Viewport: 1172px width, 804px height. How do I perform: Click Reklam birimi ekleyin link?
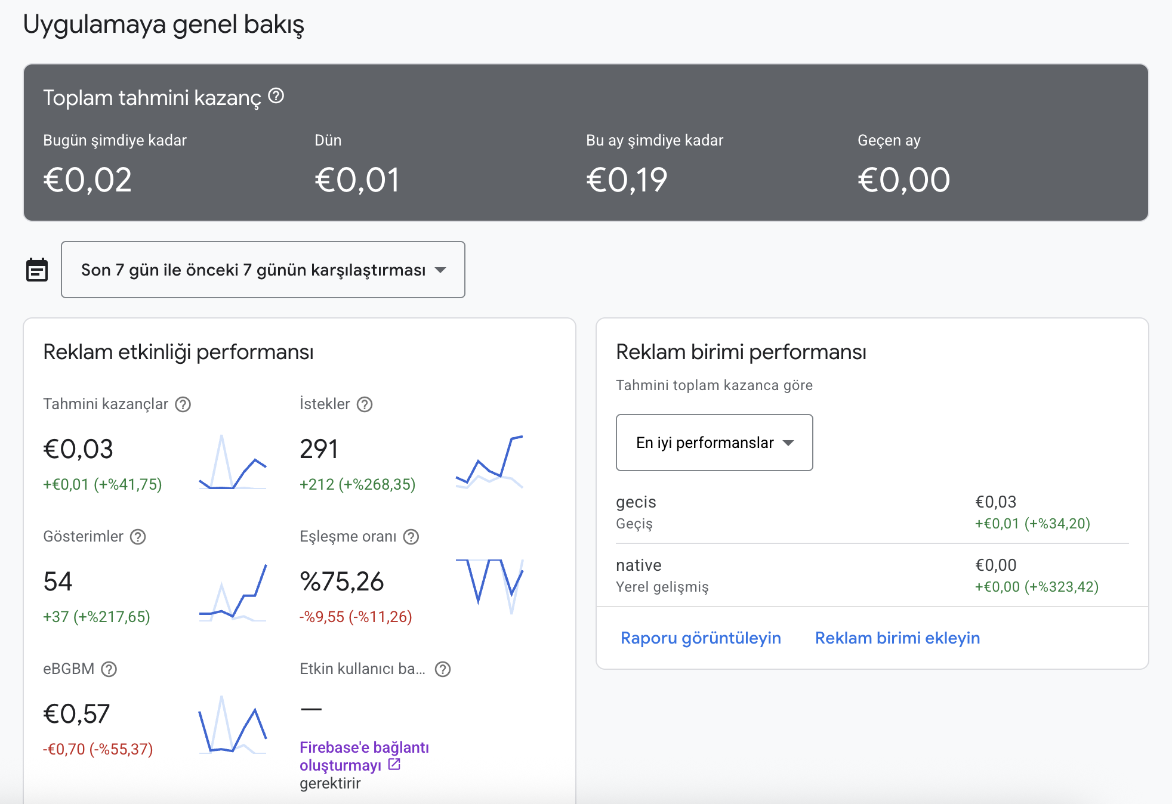(x=897, y=638)
